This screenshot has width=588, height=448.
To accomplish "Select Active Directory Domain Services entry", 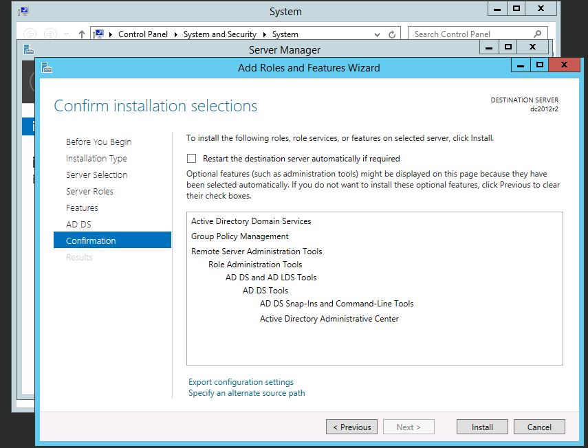I will (251, 221).
